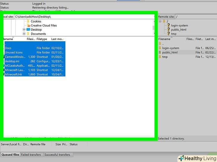This screenshot has width=217, height=162.
Task: Click the Filesize cell 1,300 for CameraWindow
Action: tap(32, 57)
